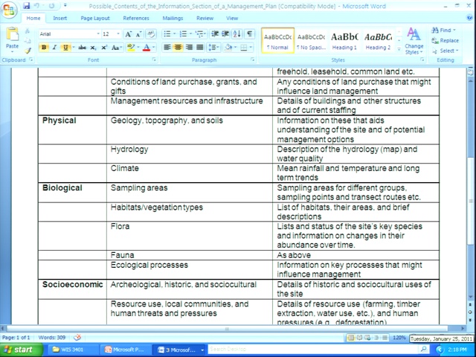Open the Change Styles dropdown
The width and height of the screenshot is (476, 357).
click(x=414, y=42)
